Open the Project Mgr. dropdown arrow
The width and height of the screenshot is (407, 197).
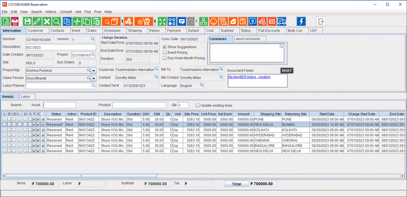[94, 71]
